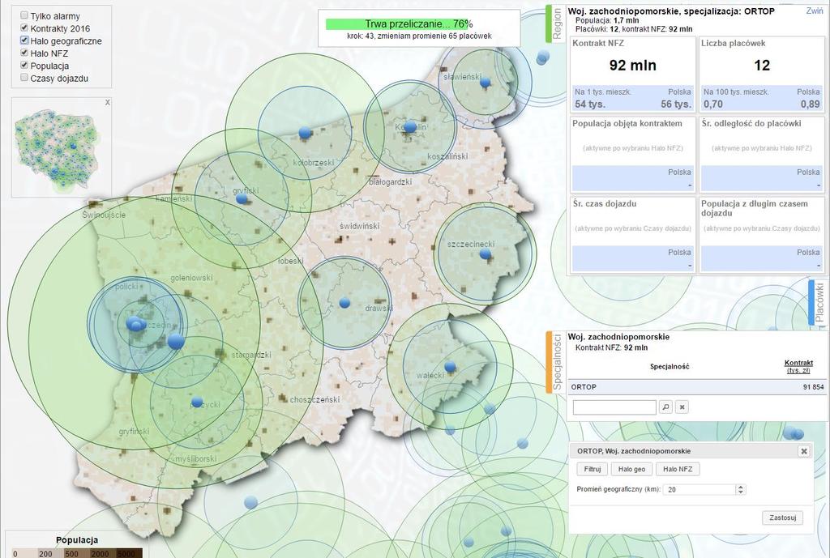This screenshot has height=558, width=830.
Task: Click Promień geograficzny radius field
Action: pyautogui.click(x=700, y=490)
